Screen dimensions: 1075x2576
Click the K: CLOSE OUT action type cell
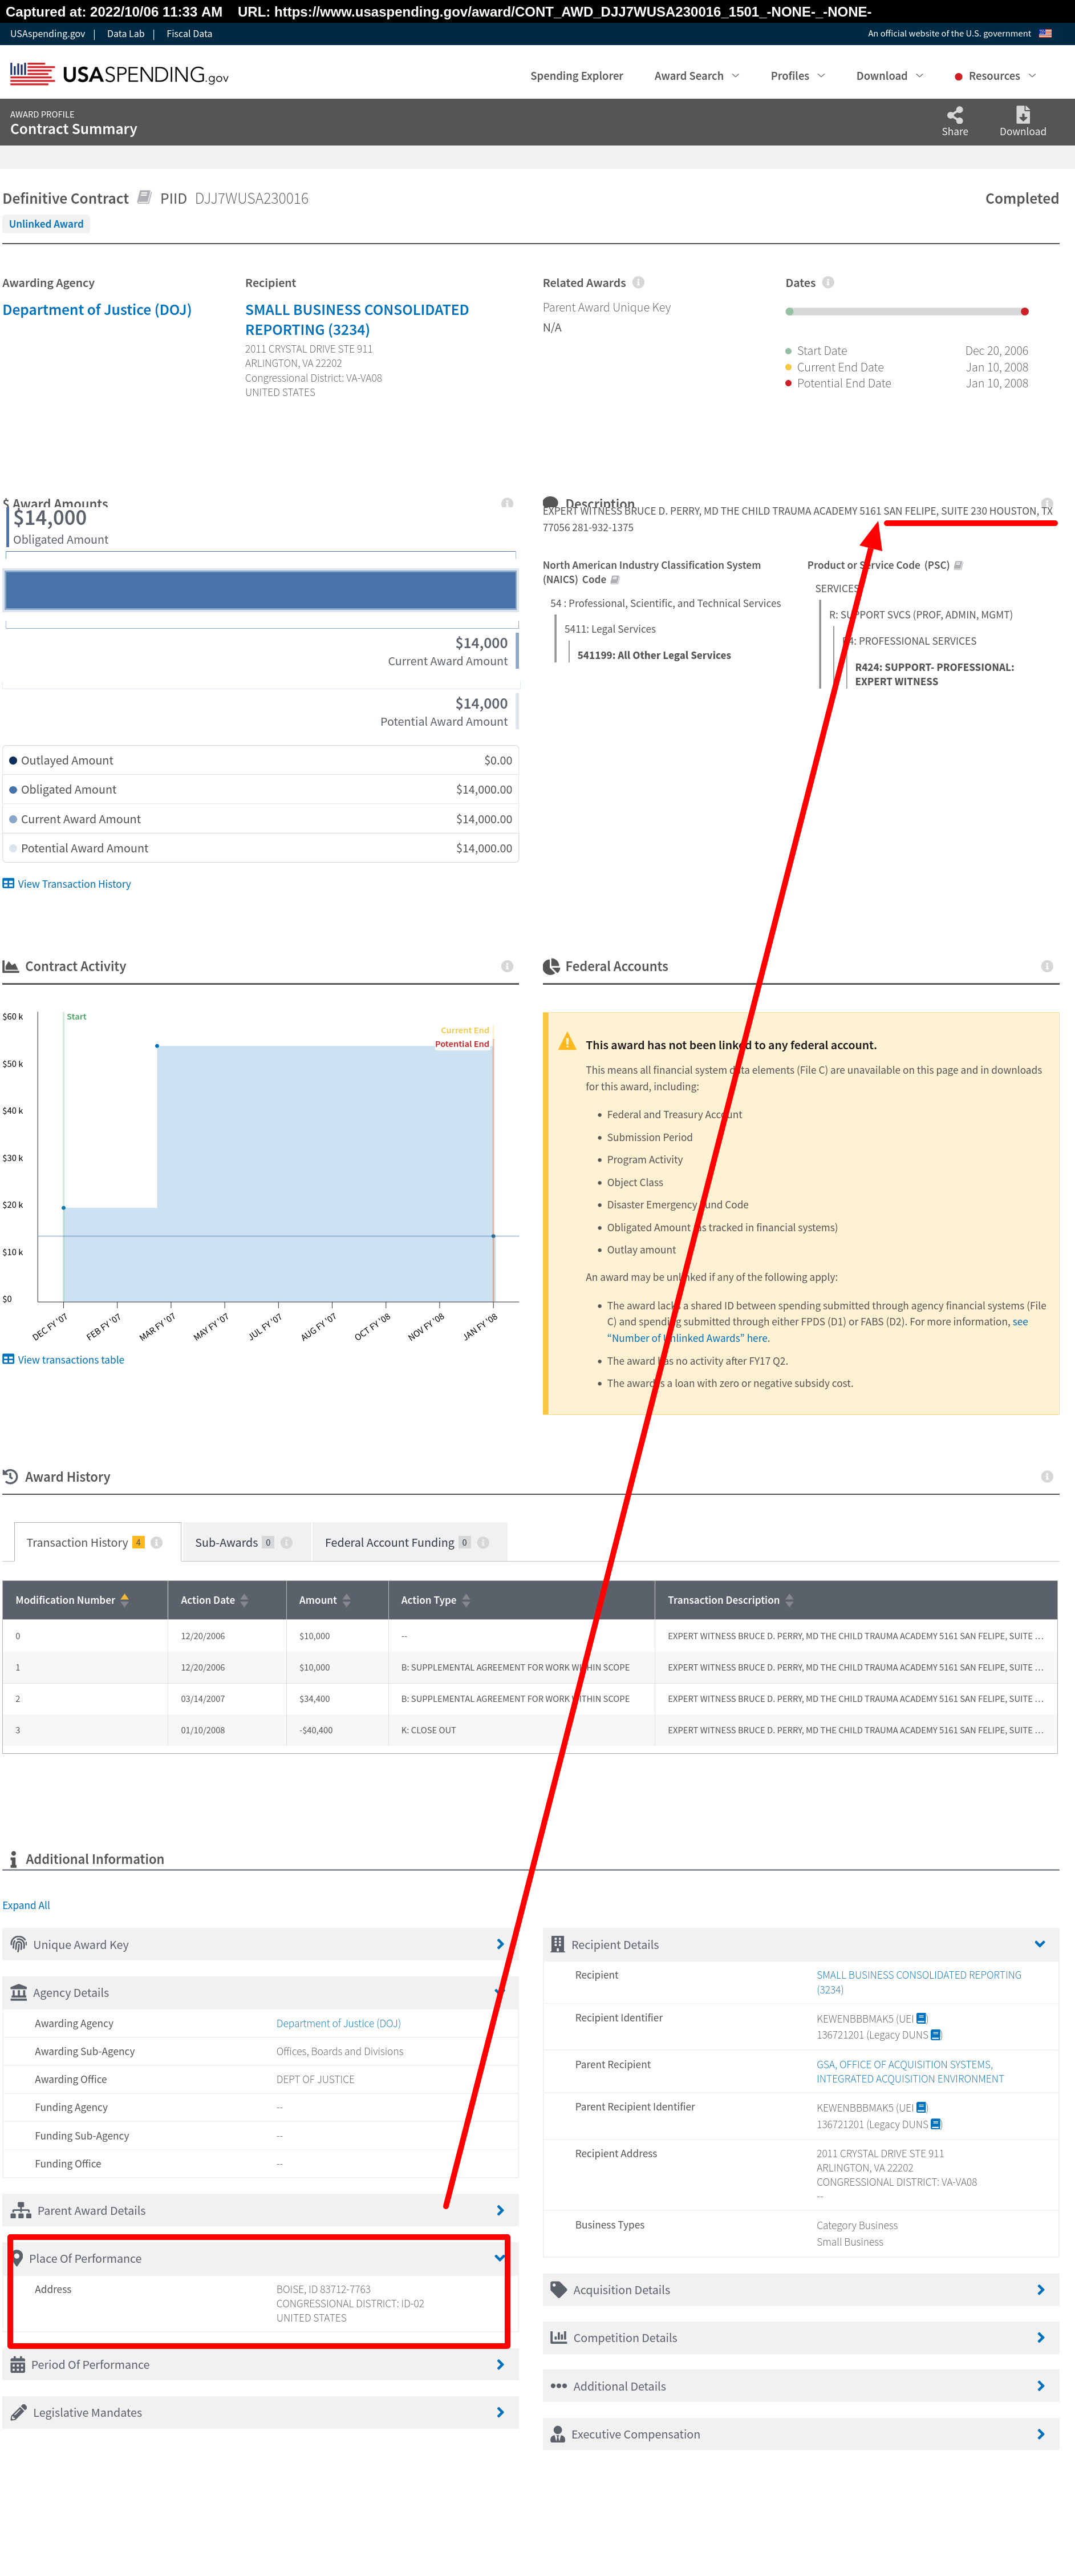(428, 1730)
